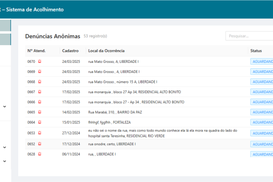Click the red icon beside record 0669
Image resolution: width=273 pixels, height=182 pixels.
tap(40, 71)
